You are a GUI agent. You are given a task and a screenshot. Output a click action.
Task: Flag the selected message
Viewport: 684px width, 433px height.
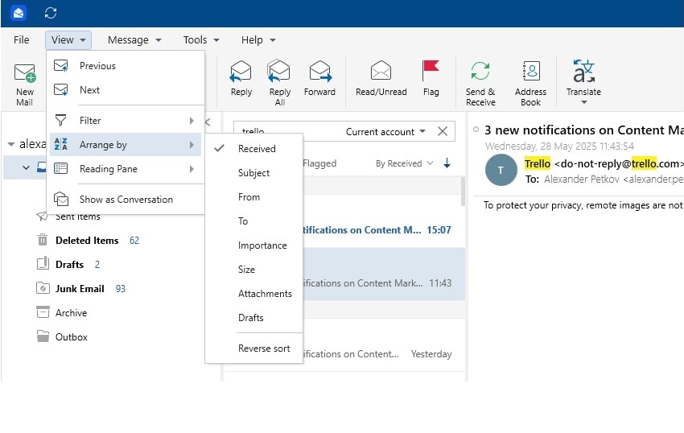[x=431, y=72]
